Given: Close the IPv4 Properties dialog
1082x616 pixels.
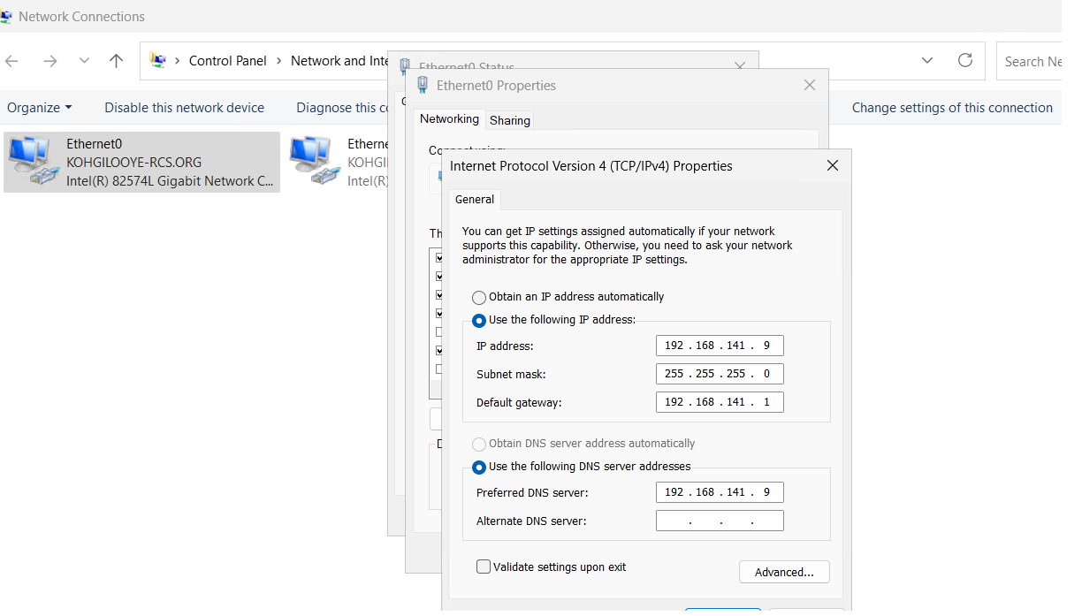Looking at the screenshot, I should click(x=832, y=165).
